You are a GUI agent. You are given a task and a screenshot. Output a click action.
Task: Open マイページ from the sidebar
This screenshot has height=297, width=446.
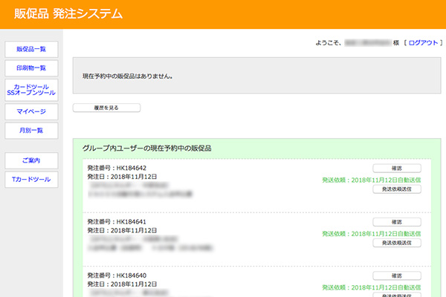coord(31,111)
